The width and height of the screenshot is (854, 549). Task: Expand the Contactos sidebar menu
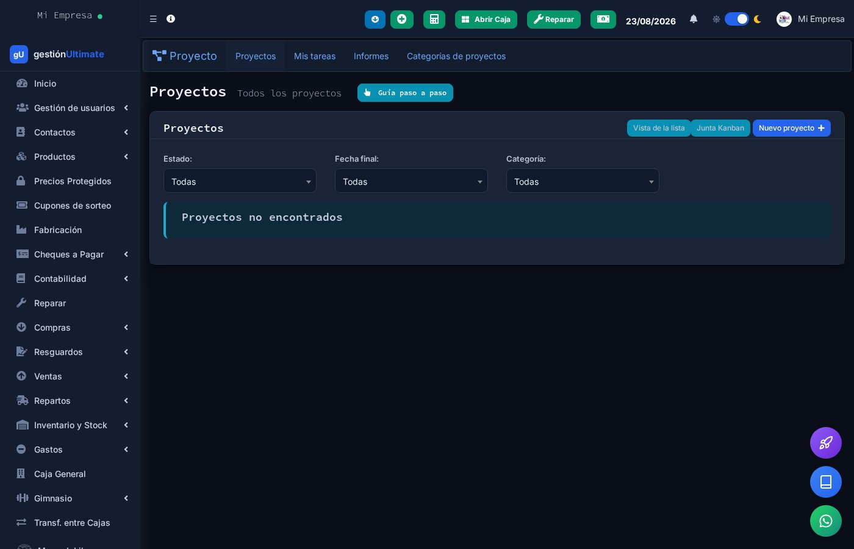click(70, 132)
